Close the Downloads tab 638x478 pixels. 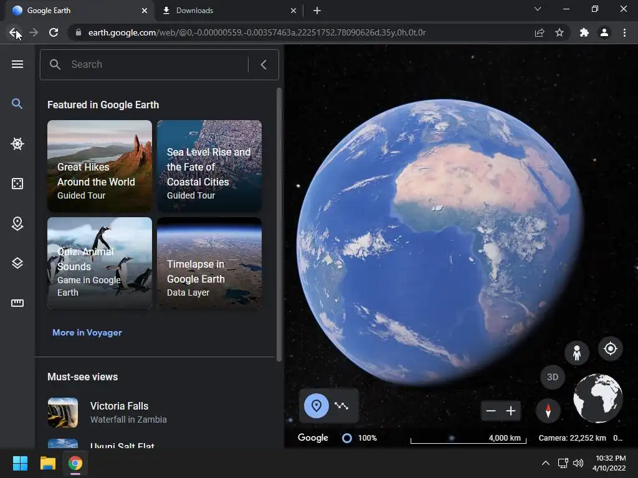tap(293, 11)
